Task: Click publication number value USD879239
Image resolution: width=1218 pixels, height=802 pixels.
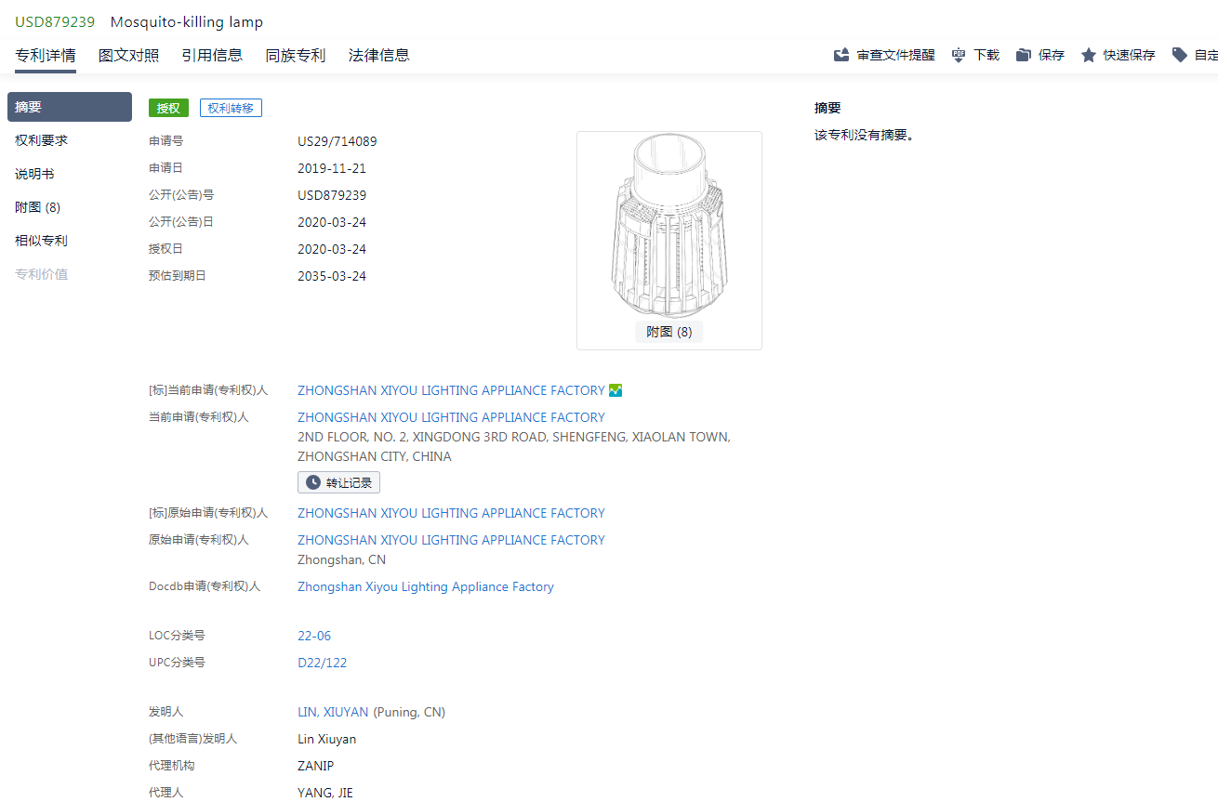Action: (x=332, y=195)
